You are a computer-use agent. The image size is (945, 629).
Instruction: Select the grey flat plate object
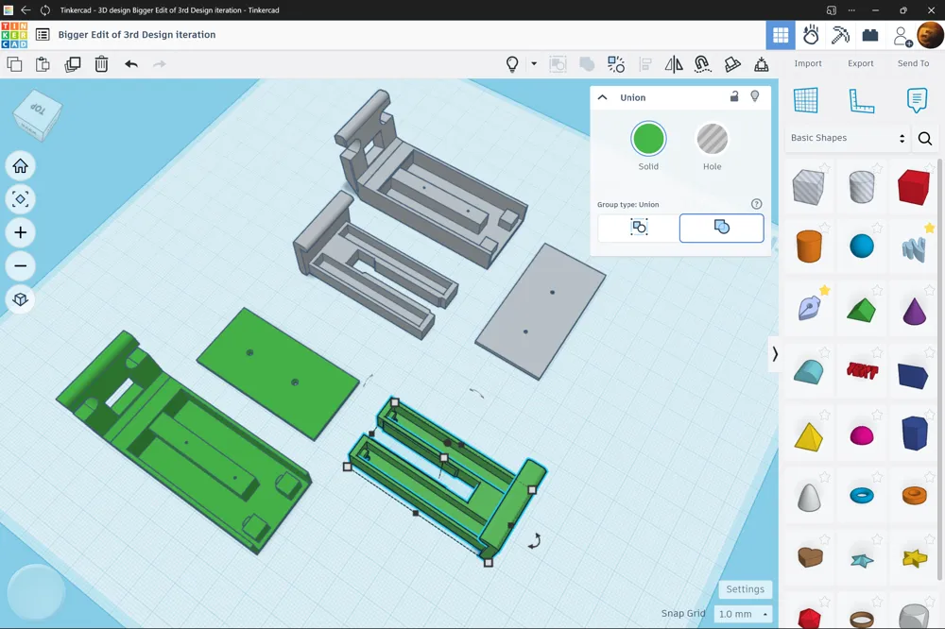pos(541,311)
